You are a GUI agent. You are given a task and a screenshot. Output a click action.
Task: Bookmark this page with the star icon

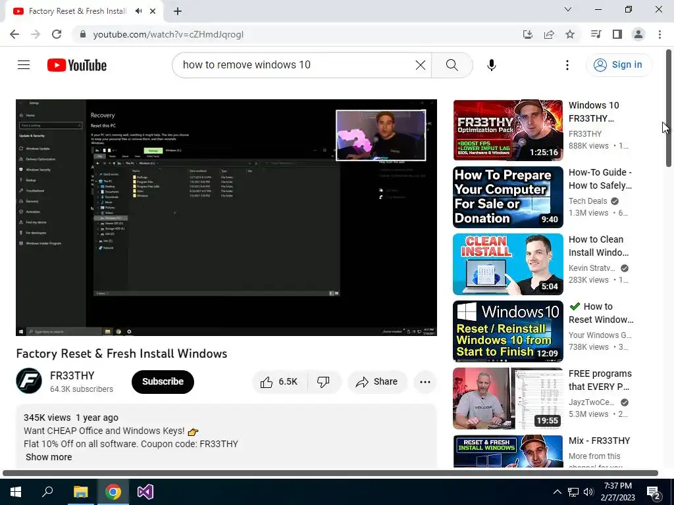570,34
